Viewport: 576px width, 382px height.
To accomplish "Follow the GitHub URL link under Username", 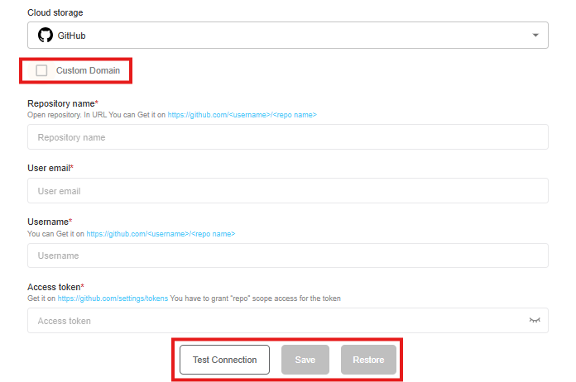I will point(161,234).
